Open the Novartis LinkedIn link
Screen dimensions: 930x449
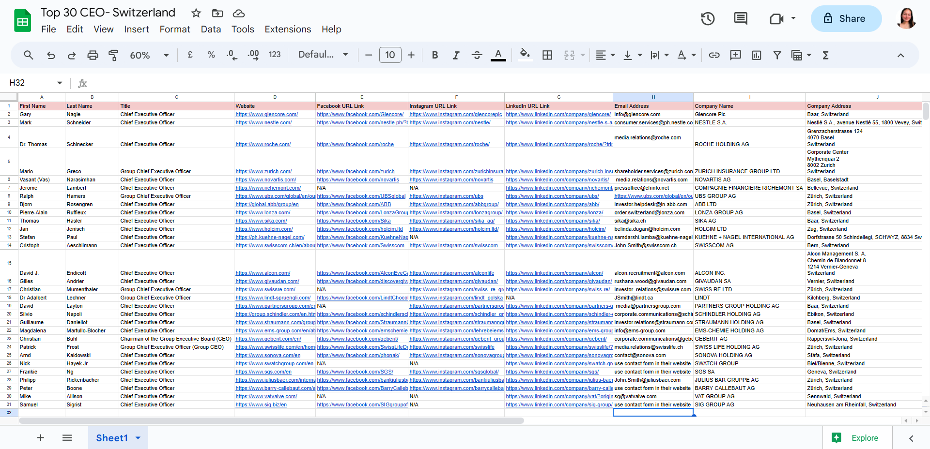point(558,180)
